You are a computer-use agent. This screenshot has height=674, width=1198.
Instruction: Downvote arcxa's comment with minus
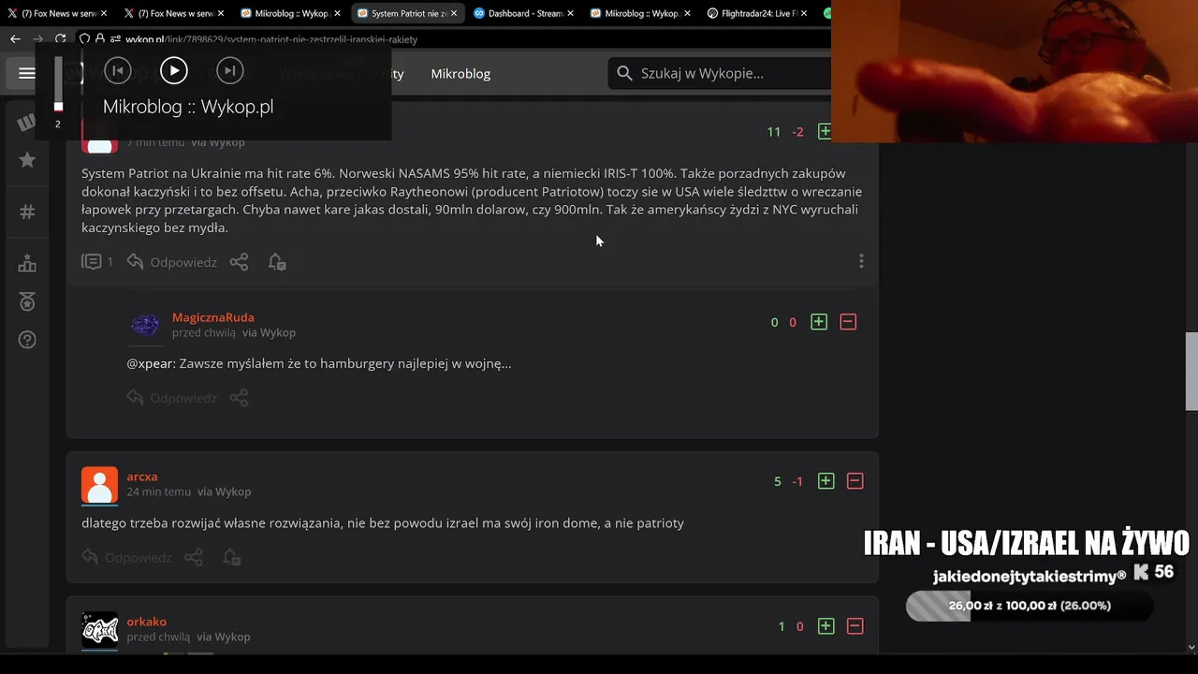[x=855, y=481]
